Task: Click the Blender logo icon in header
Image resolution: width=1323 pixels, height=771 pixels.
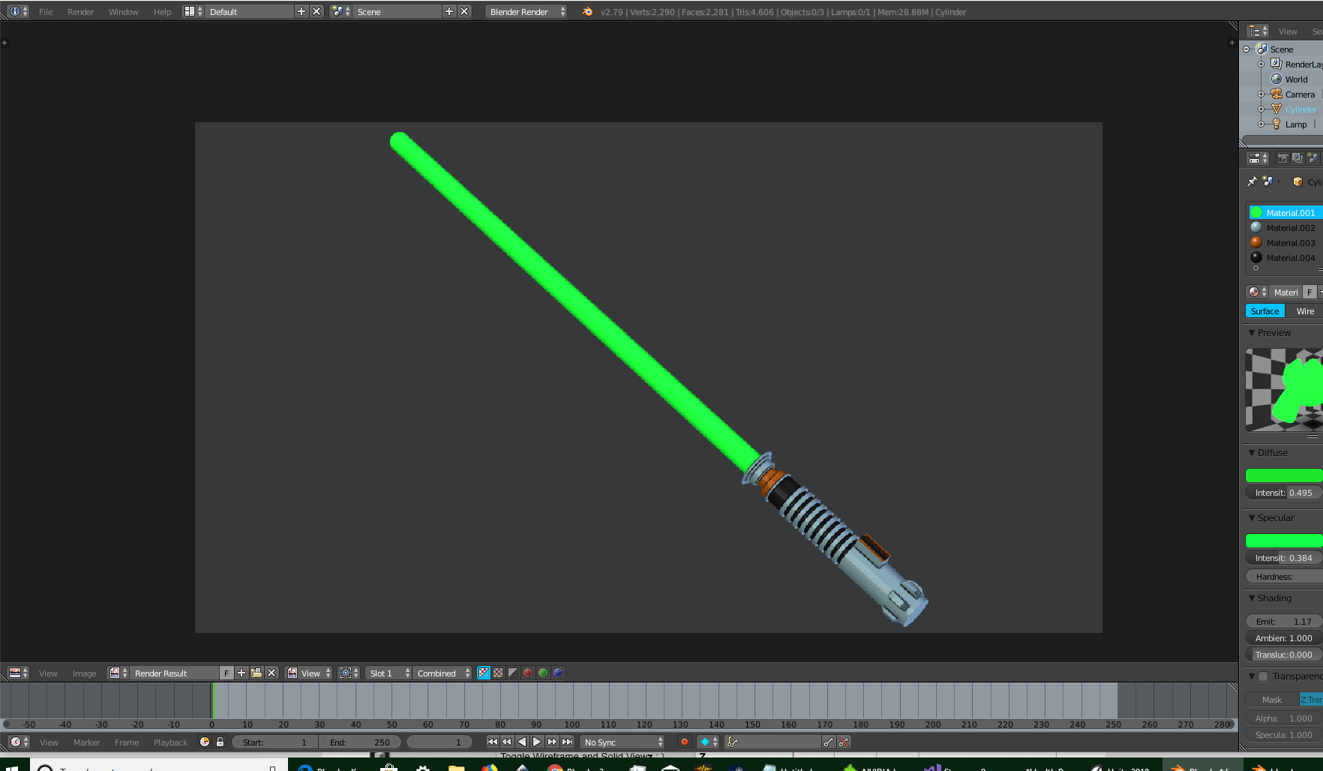Action: 587,12
